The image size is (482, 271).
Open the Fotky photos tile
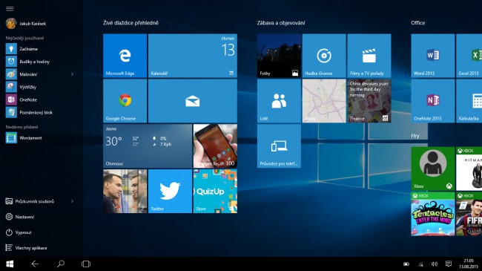[x=279, y=56]
